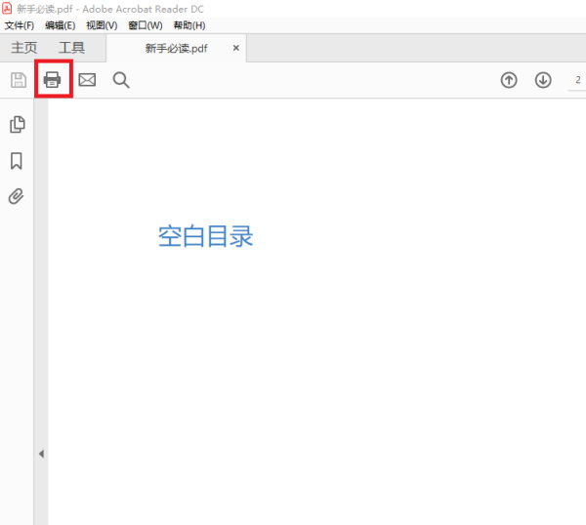Screen dimensions: 586x525
Task: Select the 新手必读.pdf document tab
Action: [176, 48]
